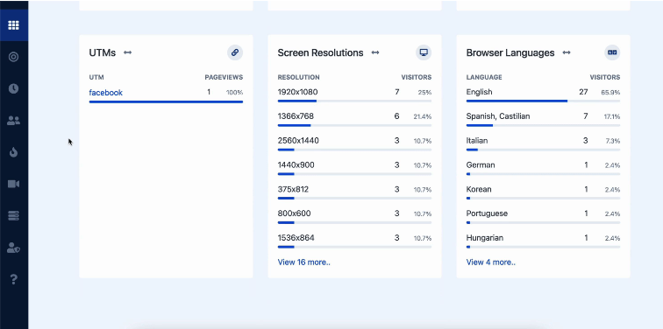This screenshot has width=663, height=329.
Task: Click the 1920x1080 visitors progress bar
Action: tap(354, 101)
